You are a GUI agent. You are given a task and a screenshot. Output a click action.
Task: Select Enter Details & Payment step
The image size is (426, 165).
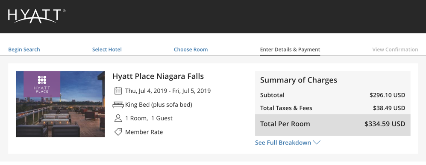(290, 49)
